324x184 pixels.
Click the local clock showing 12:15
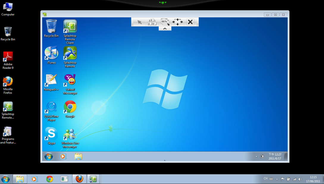(313, 179)
